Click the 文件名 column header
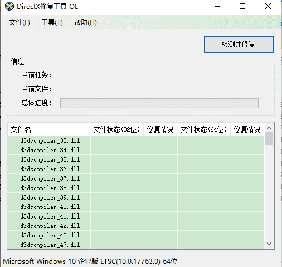Image resolution: width=282 pixels, height=267 pixels. tap(48, 129)
